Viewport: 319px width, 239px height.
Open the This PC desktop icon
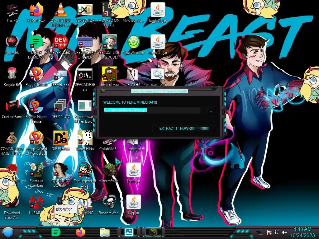[12, 13]
